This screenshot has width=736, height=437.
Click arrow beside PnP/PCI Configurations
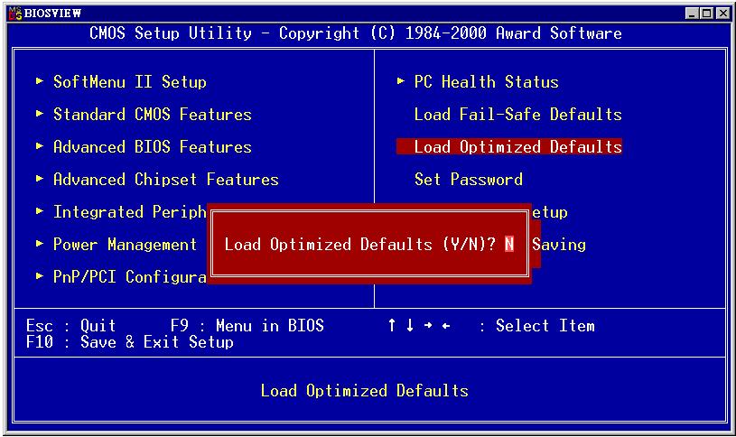pos(40,276)
